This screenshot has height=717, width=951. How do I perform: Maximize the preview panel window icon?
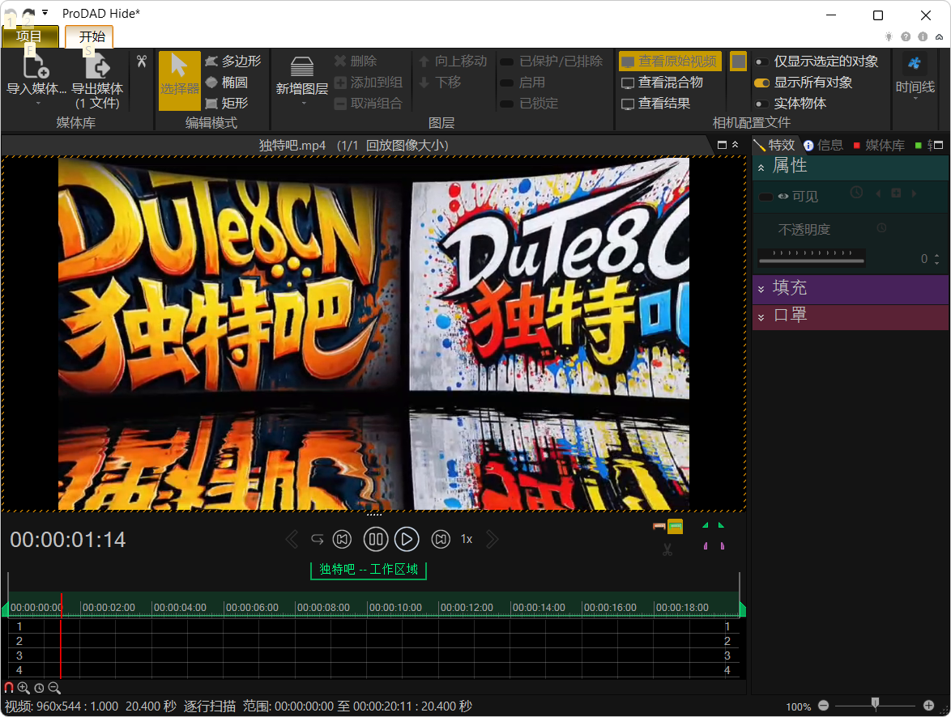click(722, 145)
